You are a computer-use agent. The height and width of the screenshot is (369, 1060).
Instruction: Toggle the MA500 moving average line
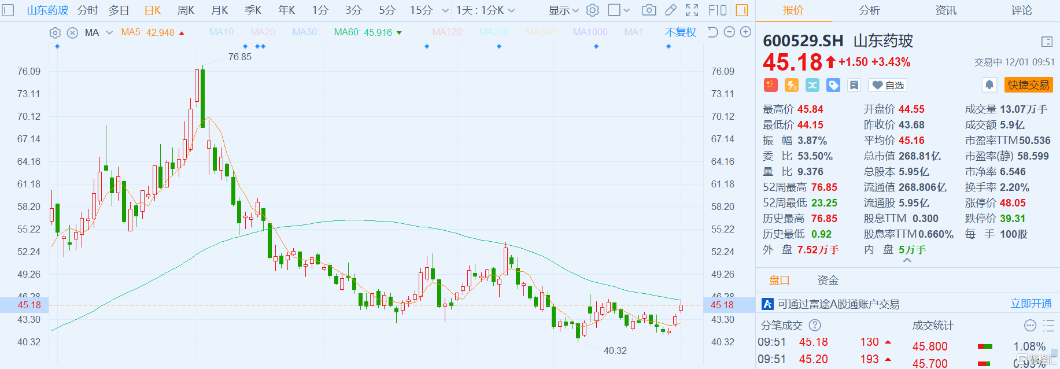[541, 32]
